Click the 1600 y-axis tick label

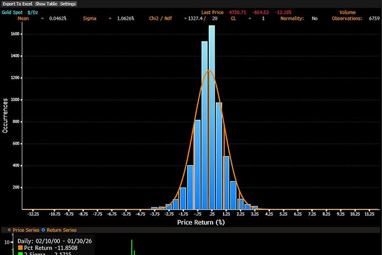pos(15,34)
